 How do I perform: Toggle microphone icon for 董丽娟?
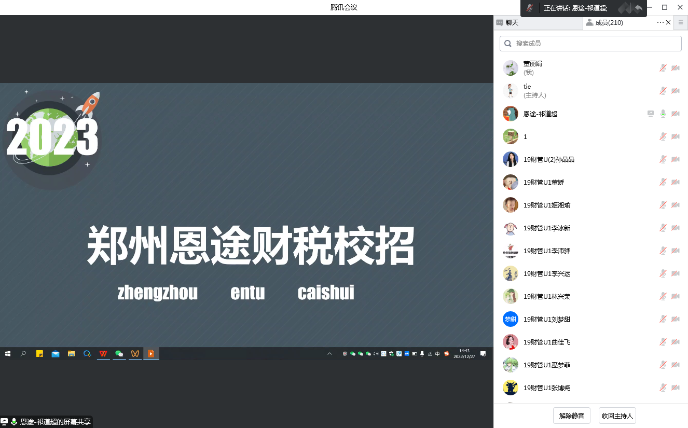coord(663,68)
